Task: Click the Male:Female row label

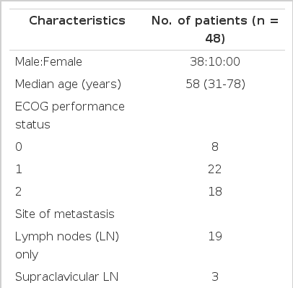Action: point(48,61)
